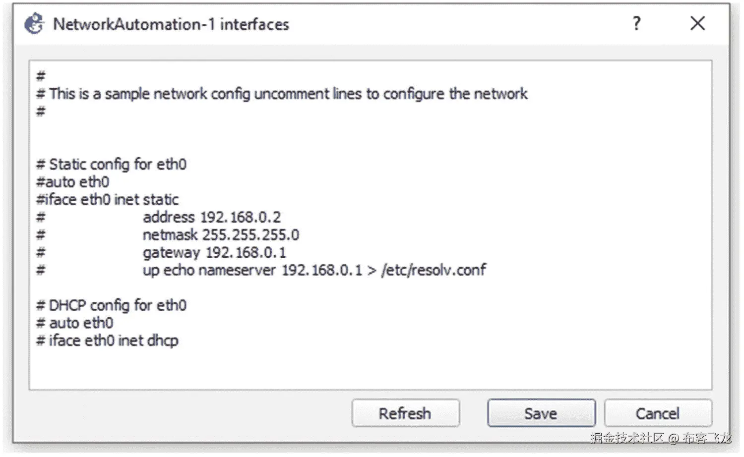Click the '# iface eth0 inet dhcp' line
This screenshot has width=744, height=457.
point(113,341)
